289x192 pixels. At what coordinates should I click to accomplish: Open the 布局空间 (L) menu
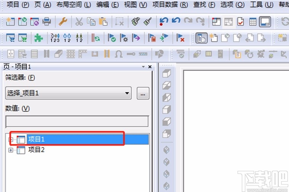(x=74, y=5)
